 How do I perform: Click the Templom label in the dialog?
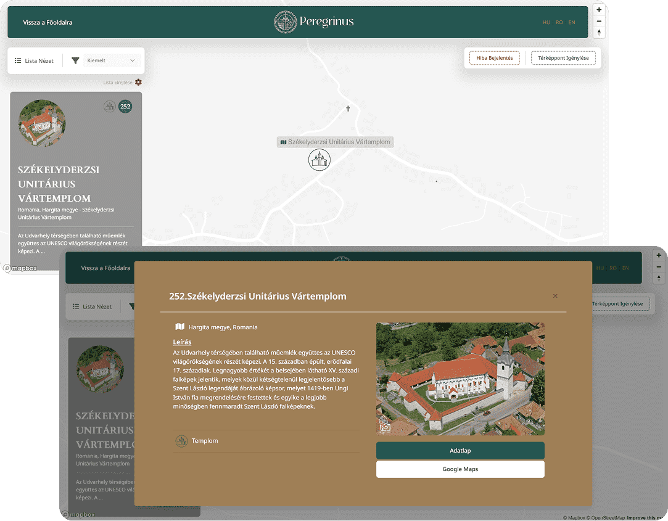205,441
